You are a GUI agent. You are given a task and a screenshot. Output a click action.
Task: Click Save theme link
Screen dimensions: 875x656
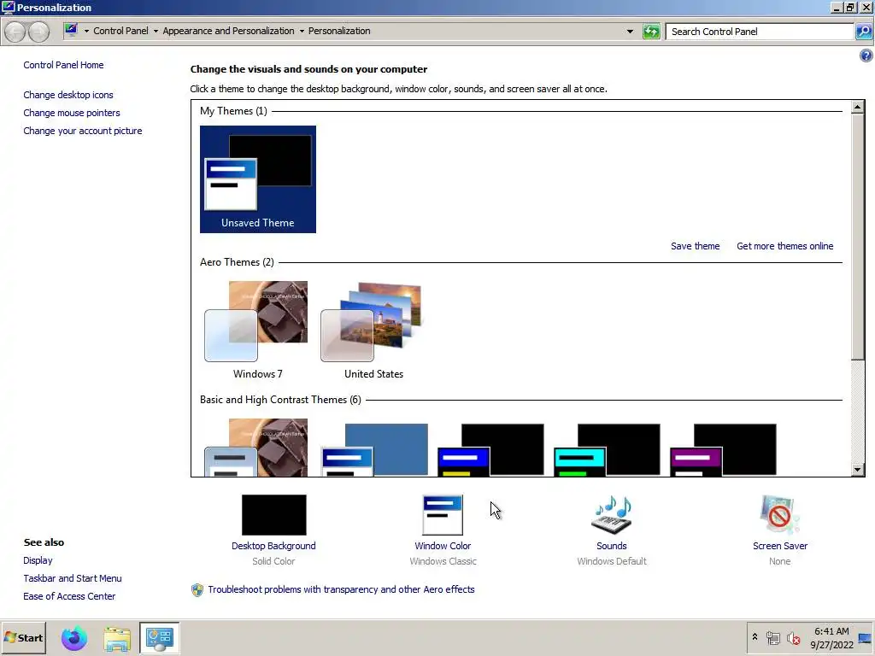click(x=695, y=246)
